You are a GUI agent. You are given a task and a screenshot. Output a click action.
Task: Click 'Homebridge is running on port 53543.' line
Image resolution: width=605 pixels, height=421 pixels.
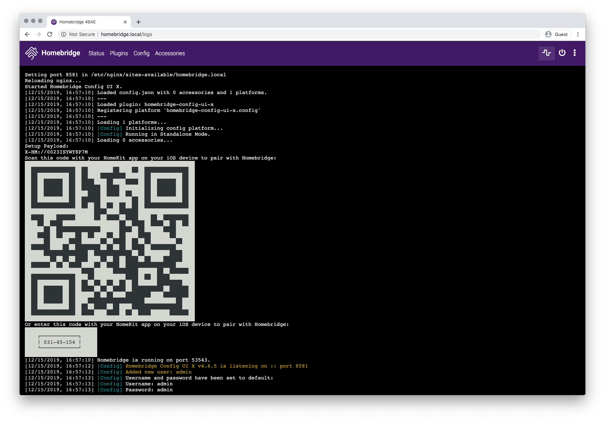click(x=118, y=360)
